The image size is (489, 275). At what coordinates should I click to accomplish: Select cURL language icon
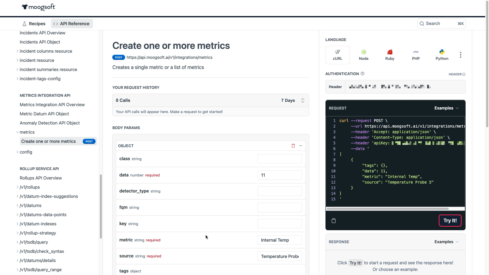[337, 55]
